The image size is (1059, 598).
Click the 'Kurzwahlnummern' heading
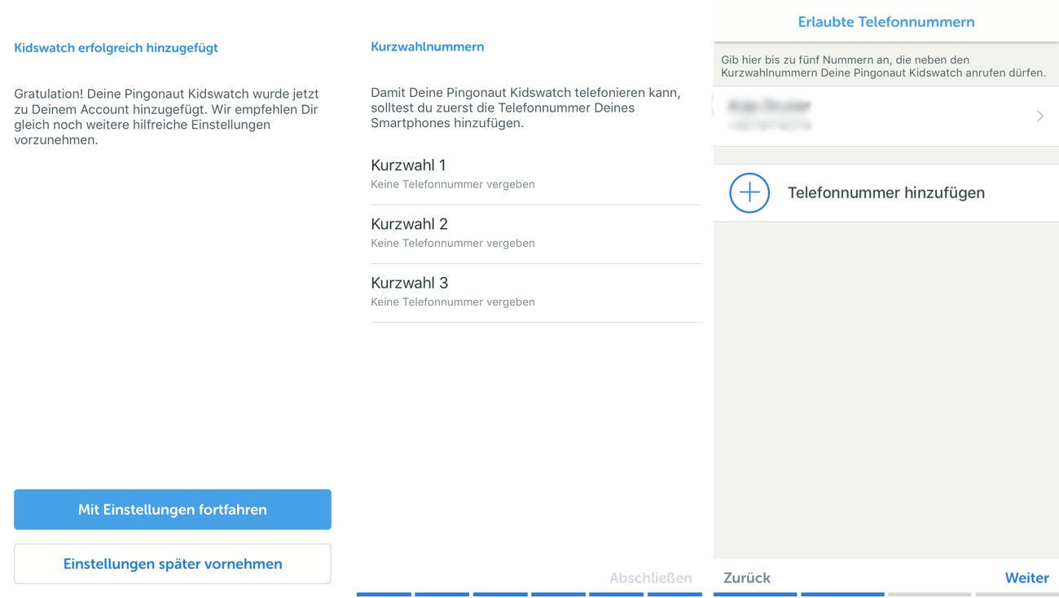[x=428, y=47]
